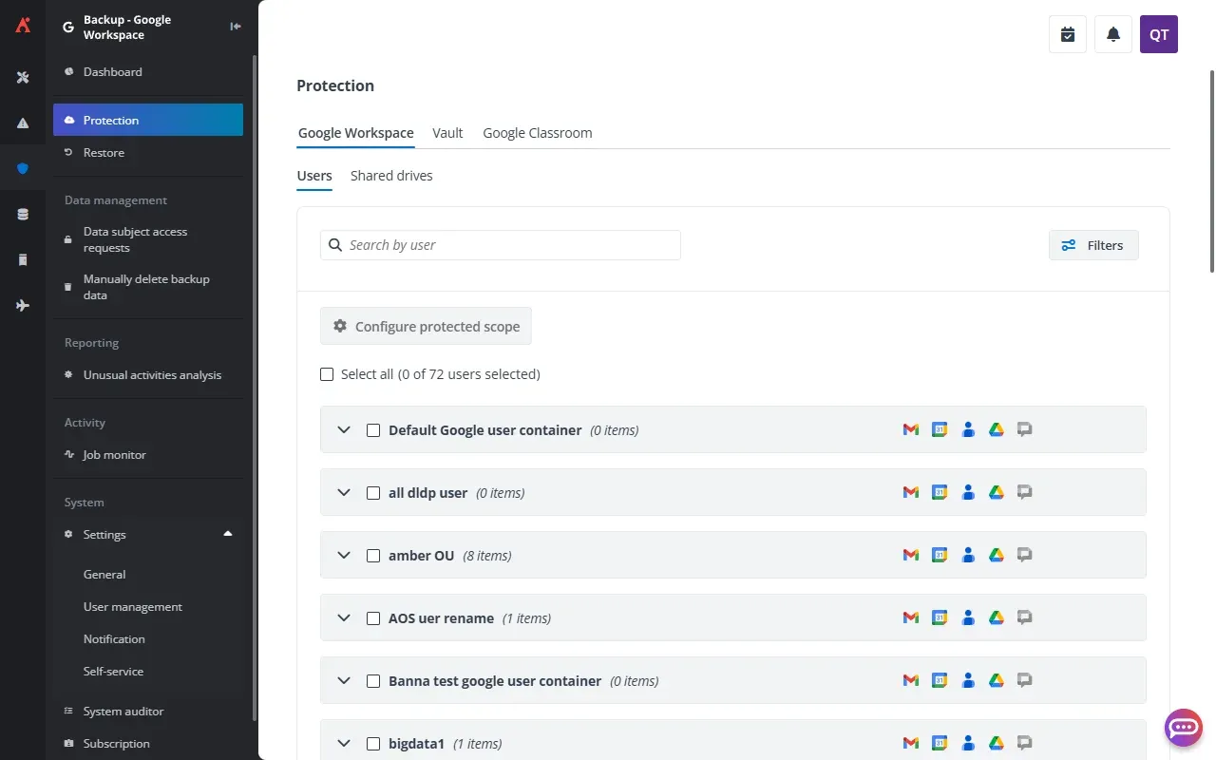
Task: Click the database icon in left rail
Action: point(23,214)
